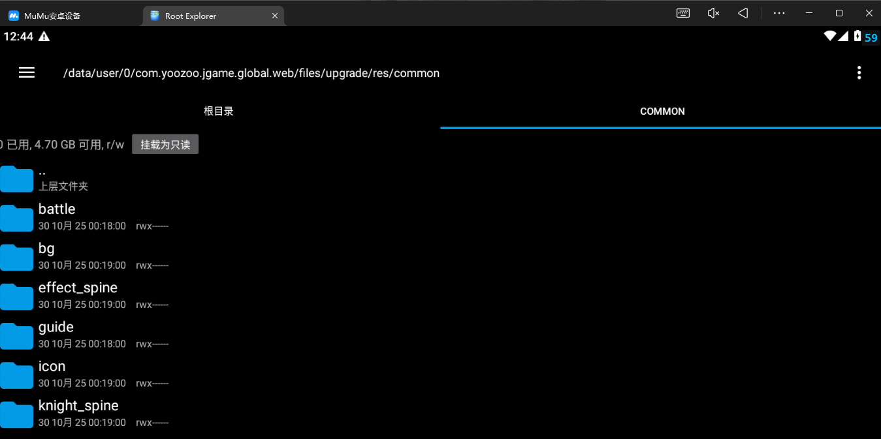Open MuMu more options ellipsis
881x439 pixels.
(778, 13)
